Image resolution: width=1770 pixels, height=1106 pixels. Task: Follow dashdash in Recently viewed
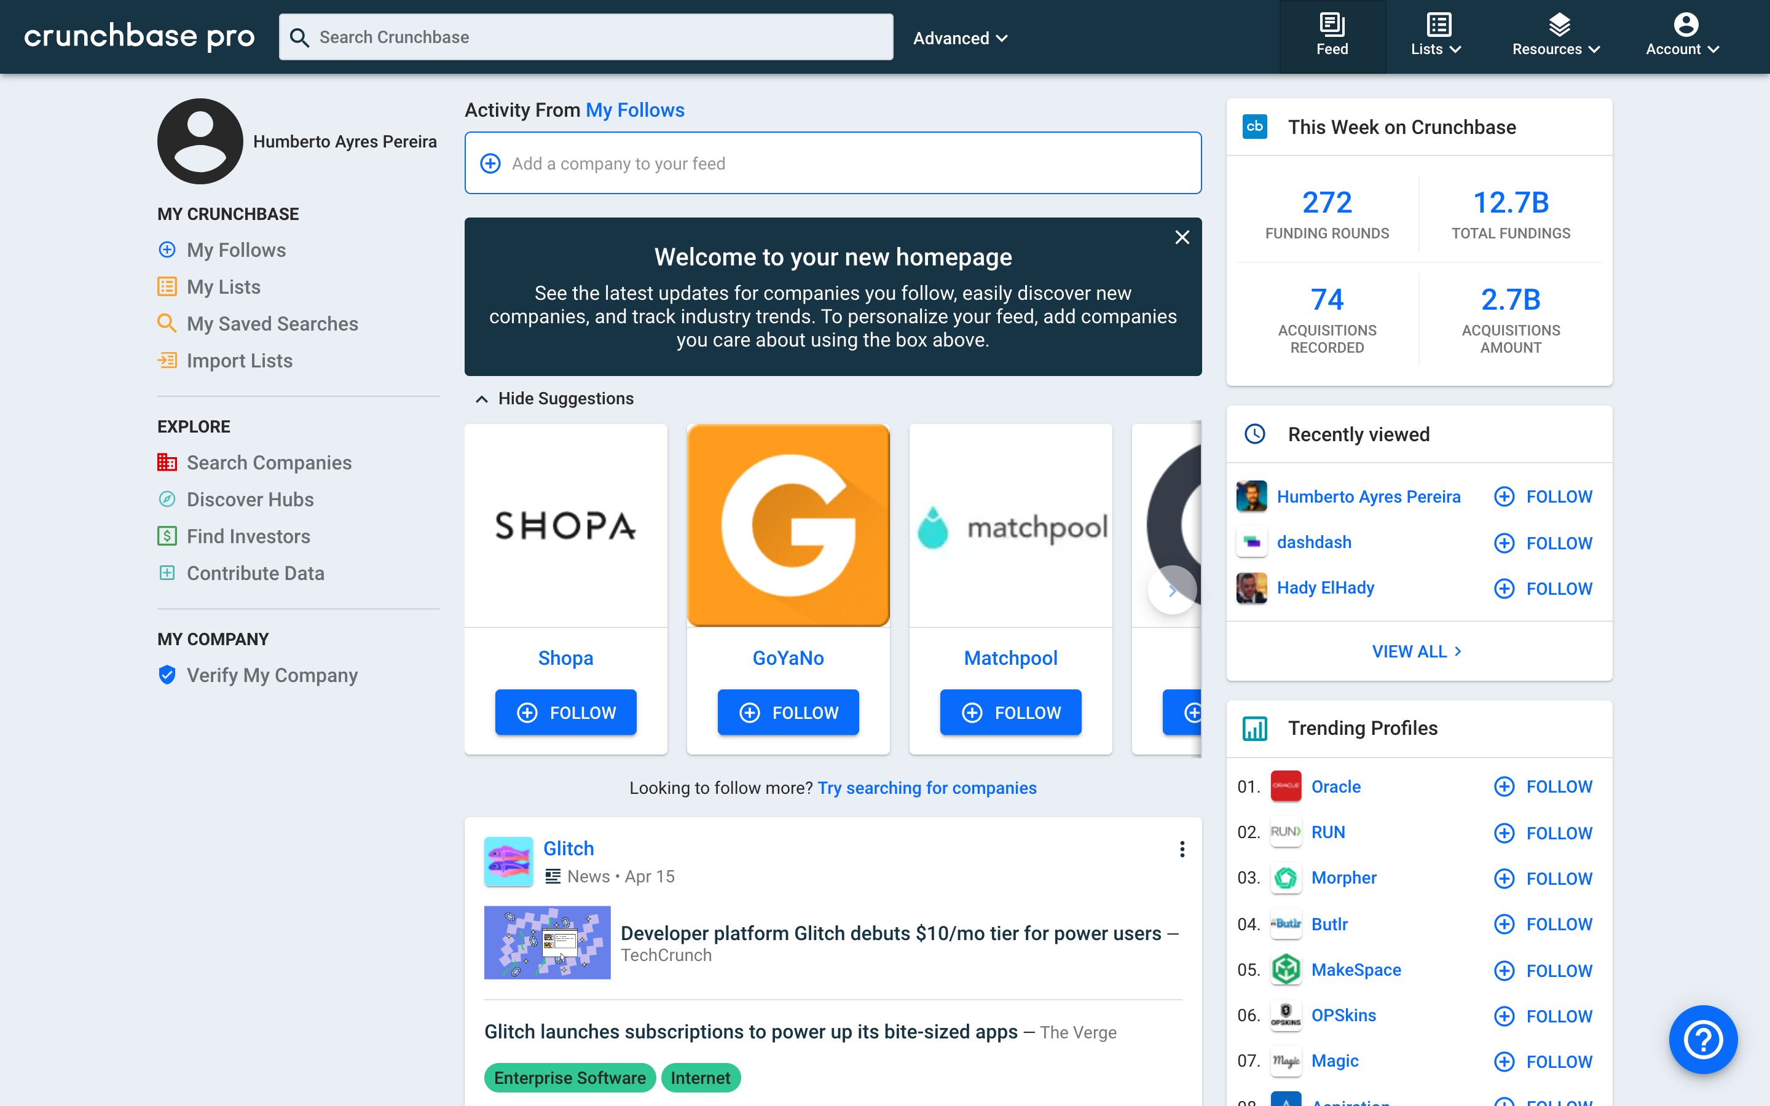click(1543, 543)
